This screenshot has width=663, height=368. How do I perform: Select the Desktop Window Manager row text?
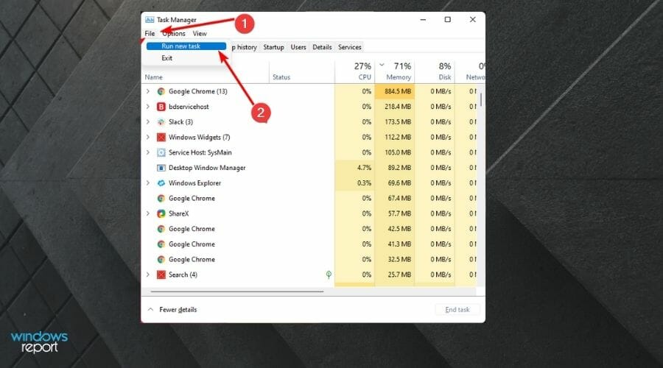pos(207,168)
